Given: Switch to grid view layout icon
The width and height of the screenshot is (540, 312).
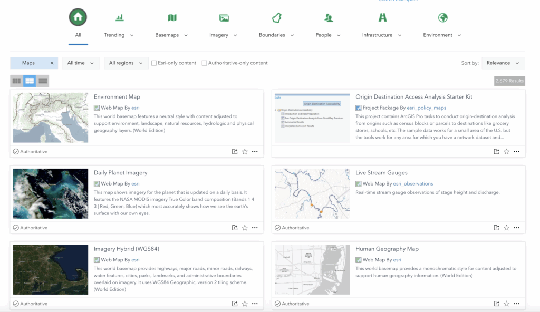Looking at the screenshot, I should [x=16, y=81].
